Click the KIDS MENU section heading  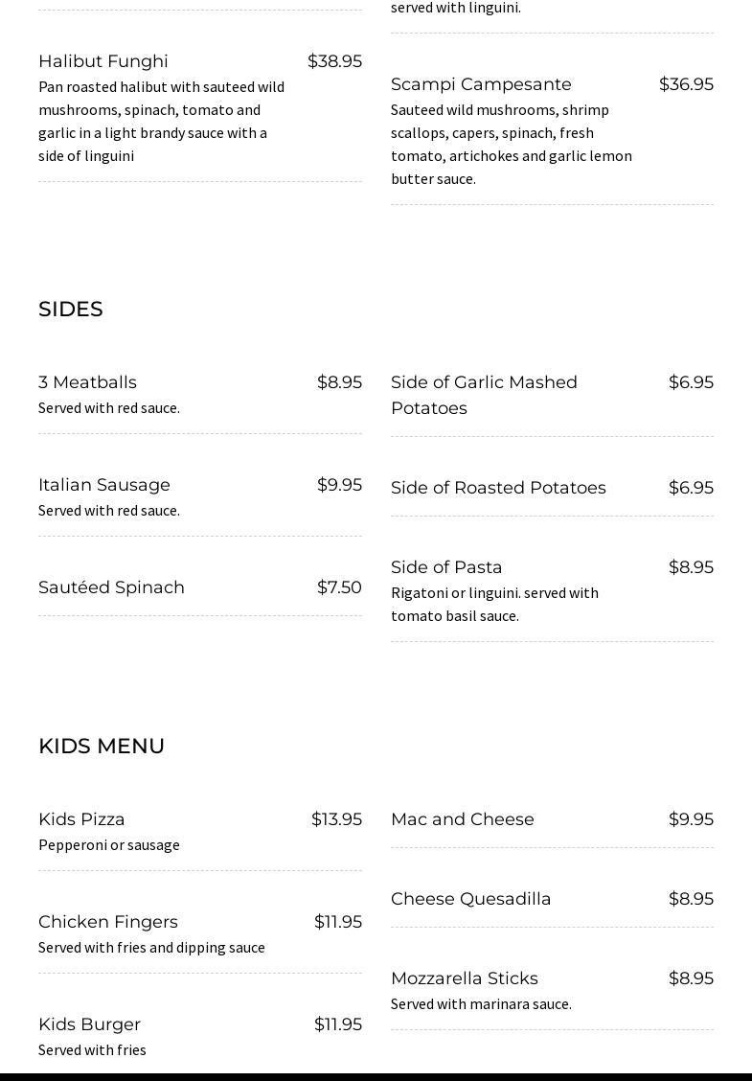pyautogui.click(x=102, y=746)
